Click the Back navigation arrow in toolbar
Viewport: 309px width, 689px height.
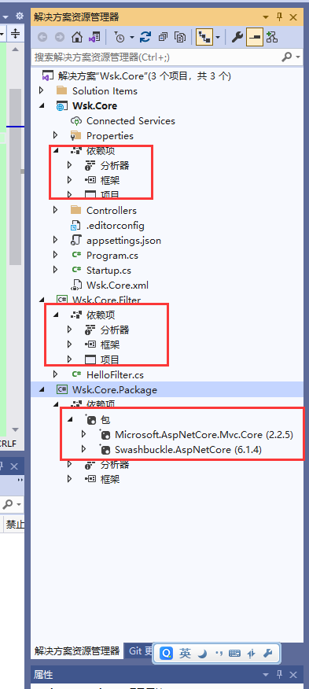coord(42,37)
